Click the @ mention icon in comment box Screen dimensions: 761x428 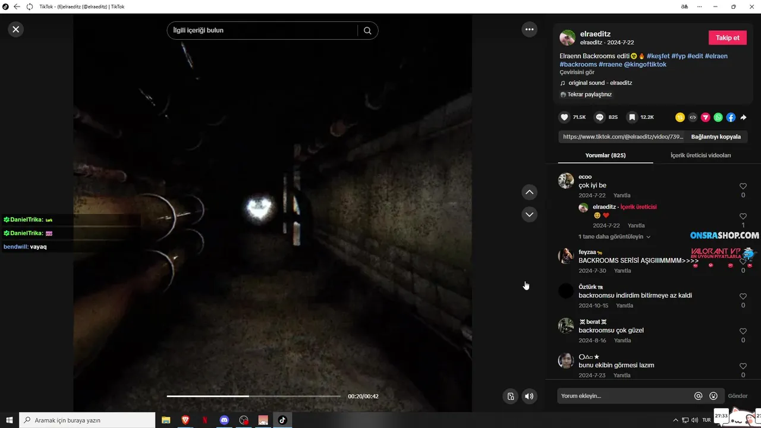coord(699,396)
